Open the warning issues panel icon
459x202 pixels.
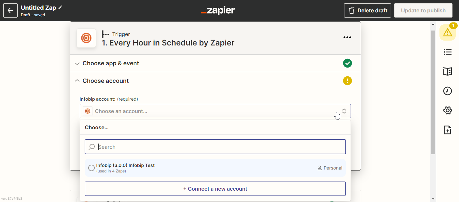pyautogui.click(x=447, y=32)
